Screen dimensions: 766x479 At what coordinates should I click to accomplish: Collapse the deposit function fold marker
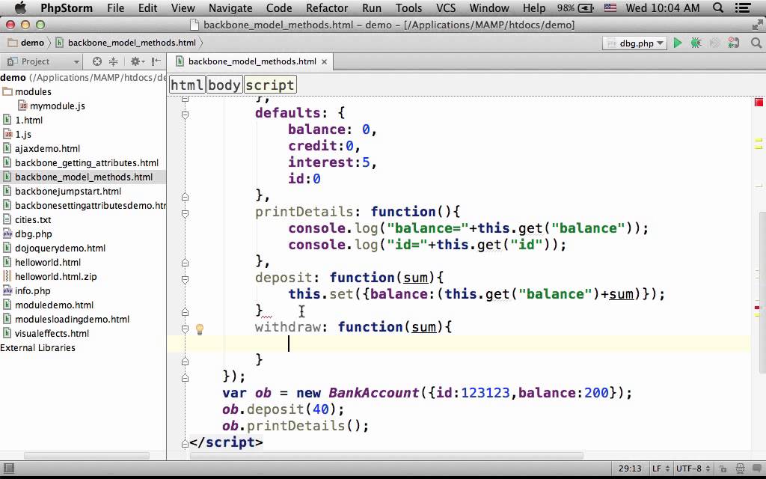pyautogui.click(x=186, y=280)
